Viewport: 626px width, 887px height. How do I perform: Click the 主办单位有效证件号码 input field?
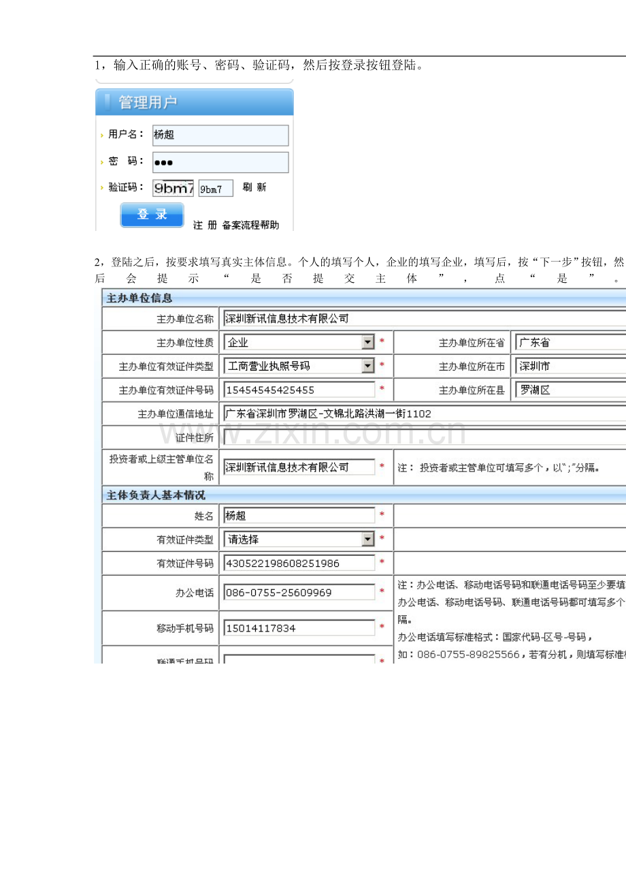[299, 390]
